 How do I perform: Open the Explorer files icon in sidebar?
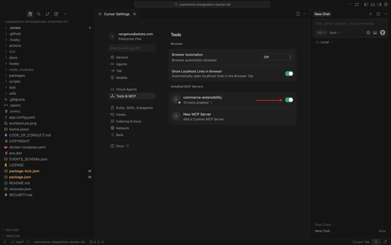click(x=30, y=14)
